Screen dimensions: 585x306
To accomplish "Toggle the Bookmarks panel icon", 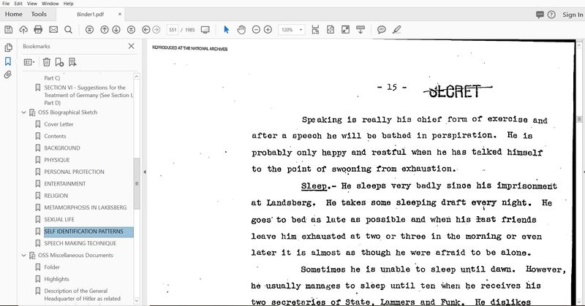I will click(x=8, y=61).
